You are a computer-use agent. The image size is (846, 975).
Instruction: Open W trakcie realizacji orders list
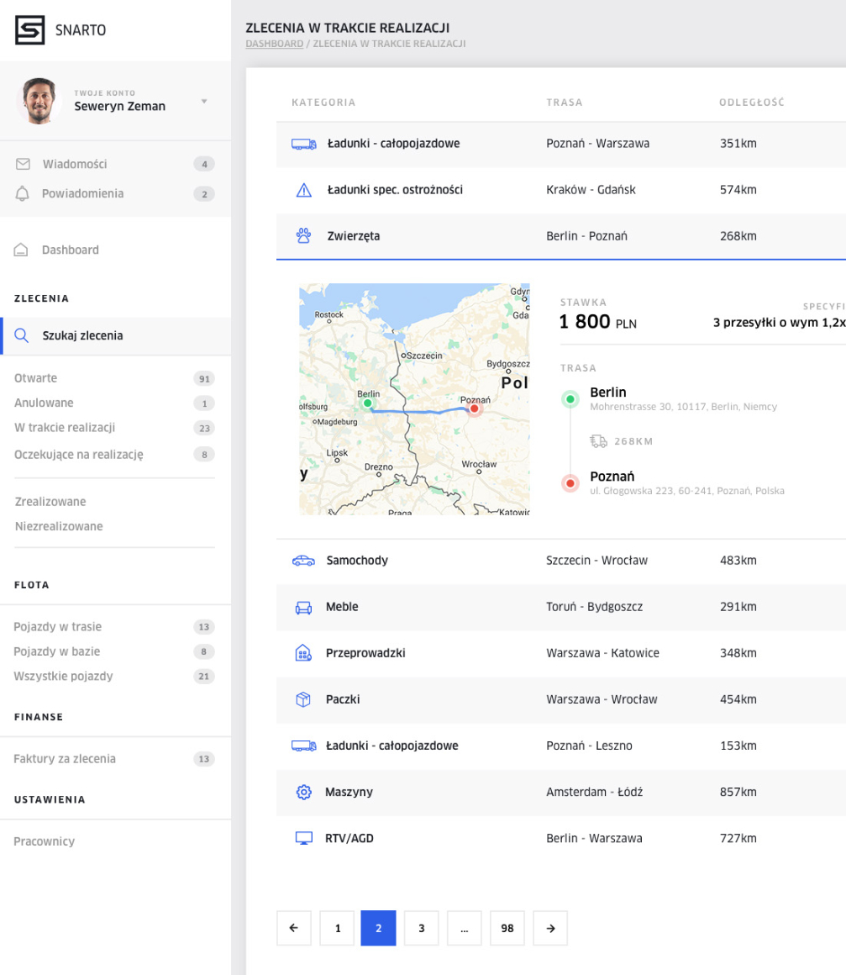click(x=65, y=428)
